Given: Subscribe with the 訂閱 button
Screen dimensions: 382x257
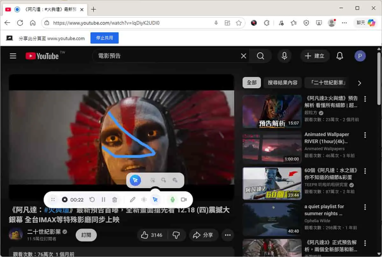Looking at the screenshot, I should (x=86, y=235).
